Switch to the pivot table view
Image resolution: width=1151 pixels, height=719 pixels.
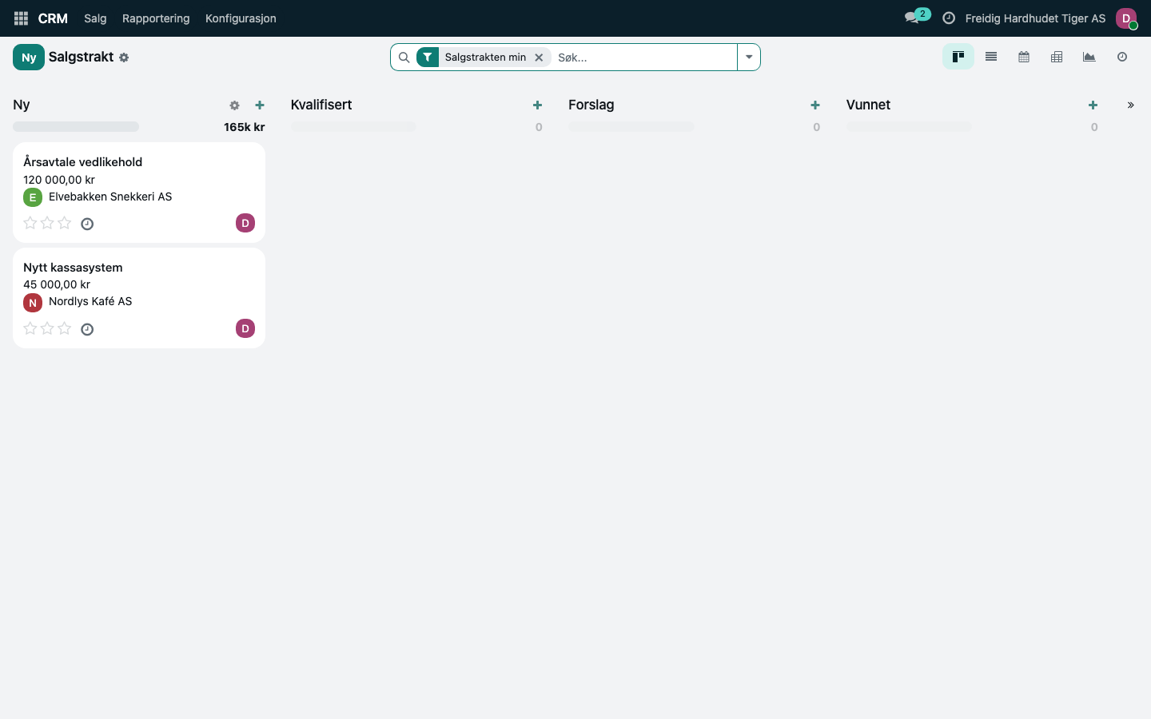1057,57
